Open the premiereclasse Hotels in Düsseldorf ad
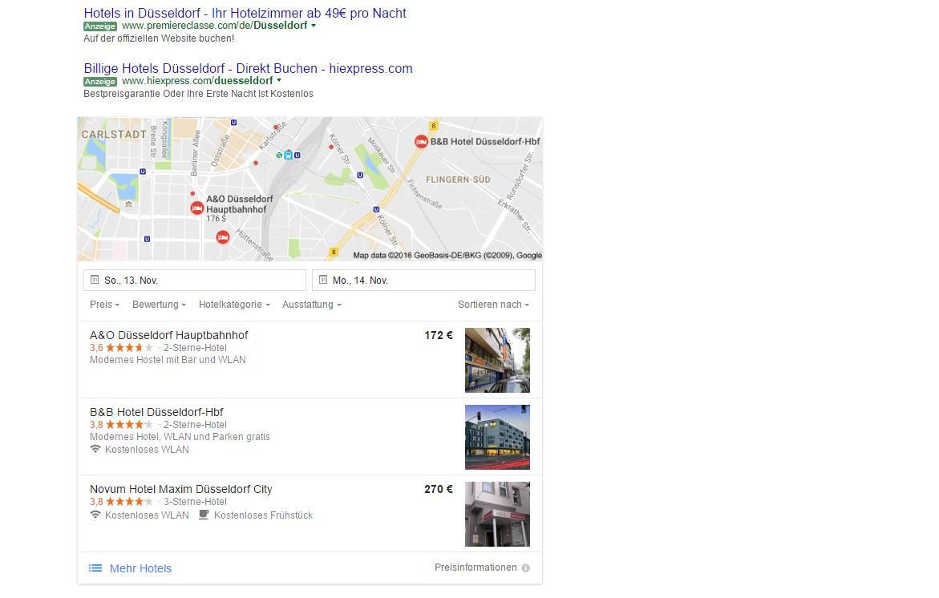Image resolution: width=939 pixels, height=598 pixels. [245, 13]
